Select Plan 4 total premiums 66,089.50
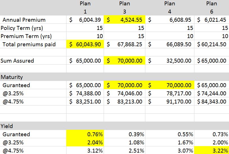The image size is (229, 154). pyautogui.click(x=170, y=44)
